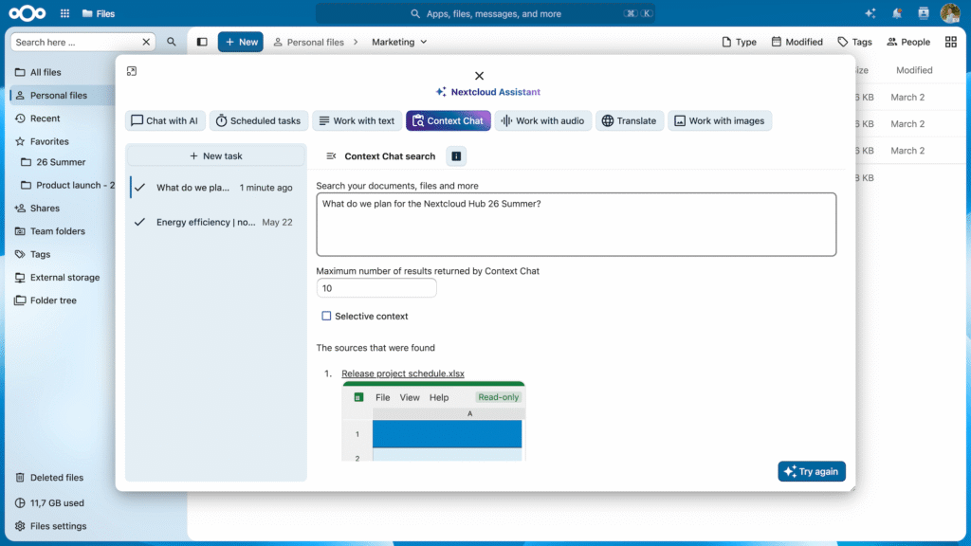Open the Tags filter dropdown

click(x=854, y=42)
